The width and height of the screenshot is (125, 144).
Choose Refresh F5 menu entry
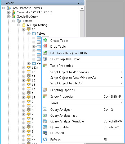[x=83, y=139]
